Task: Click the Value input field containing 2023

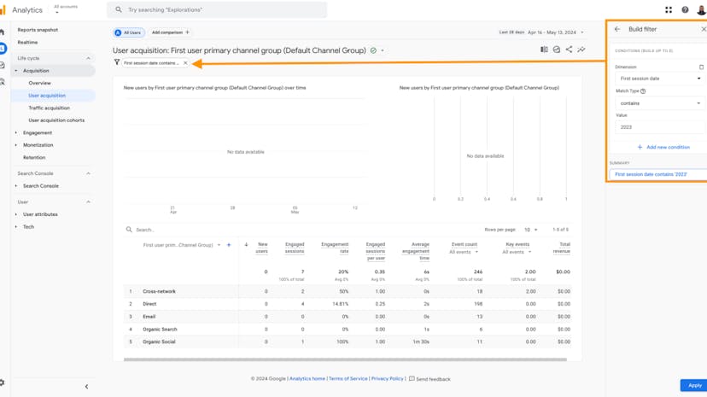Action: (661, 127)
